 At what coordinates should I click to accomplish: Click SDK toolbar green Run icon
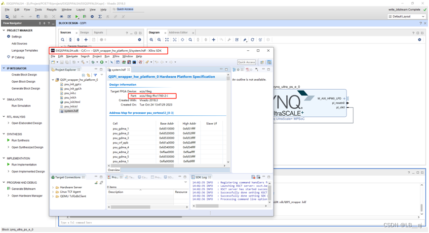102,62
